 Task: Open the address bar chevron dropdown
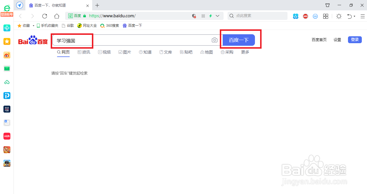[217, 16]
